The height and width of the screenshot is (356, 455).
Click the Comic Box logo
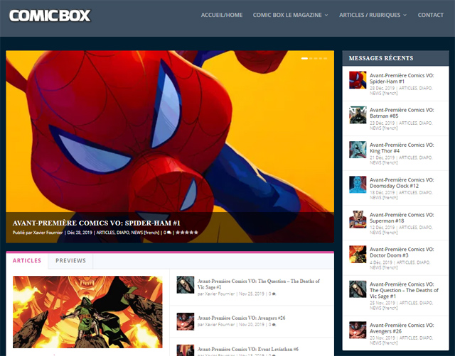tap(50, 16)
